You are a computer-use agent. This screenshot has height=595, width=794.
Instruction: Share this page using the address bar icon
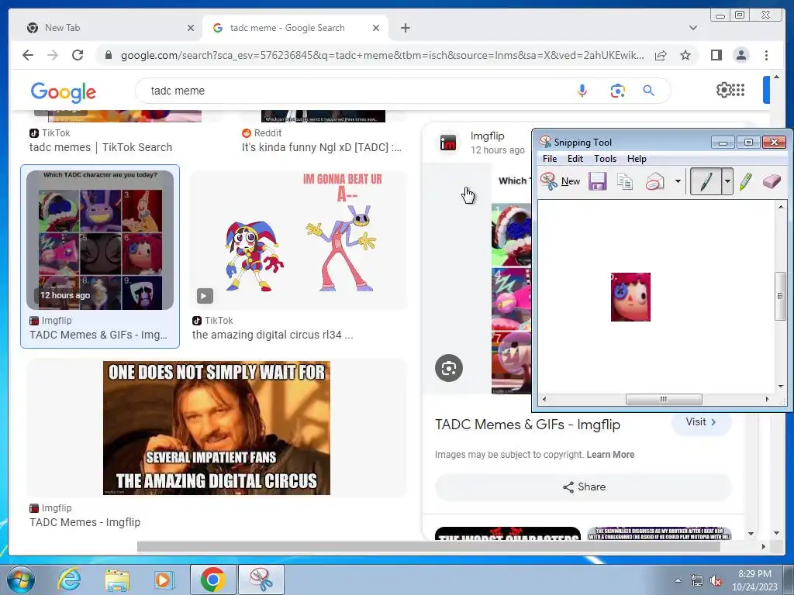pos(661,55)
